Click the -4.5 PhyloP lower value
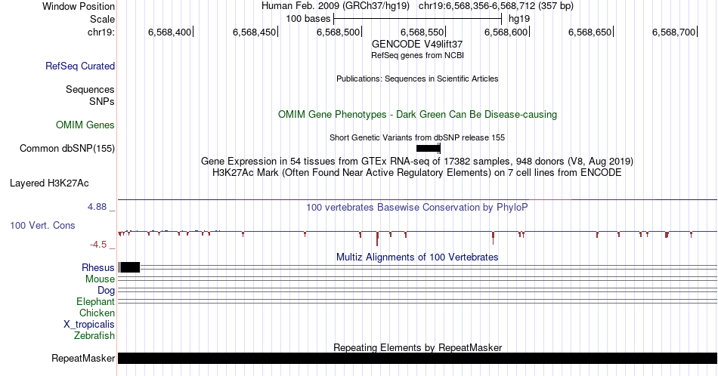This screenshot has height=376, width=718. point(98,245)
